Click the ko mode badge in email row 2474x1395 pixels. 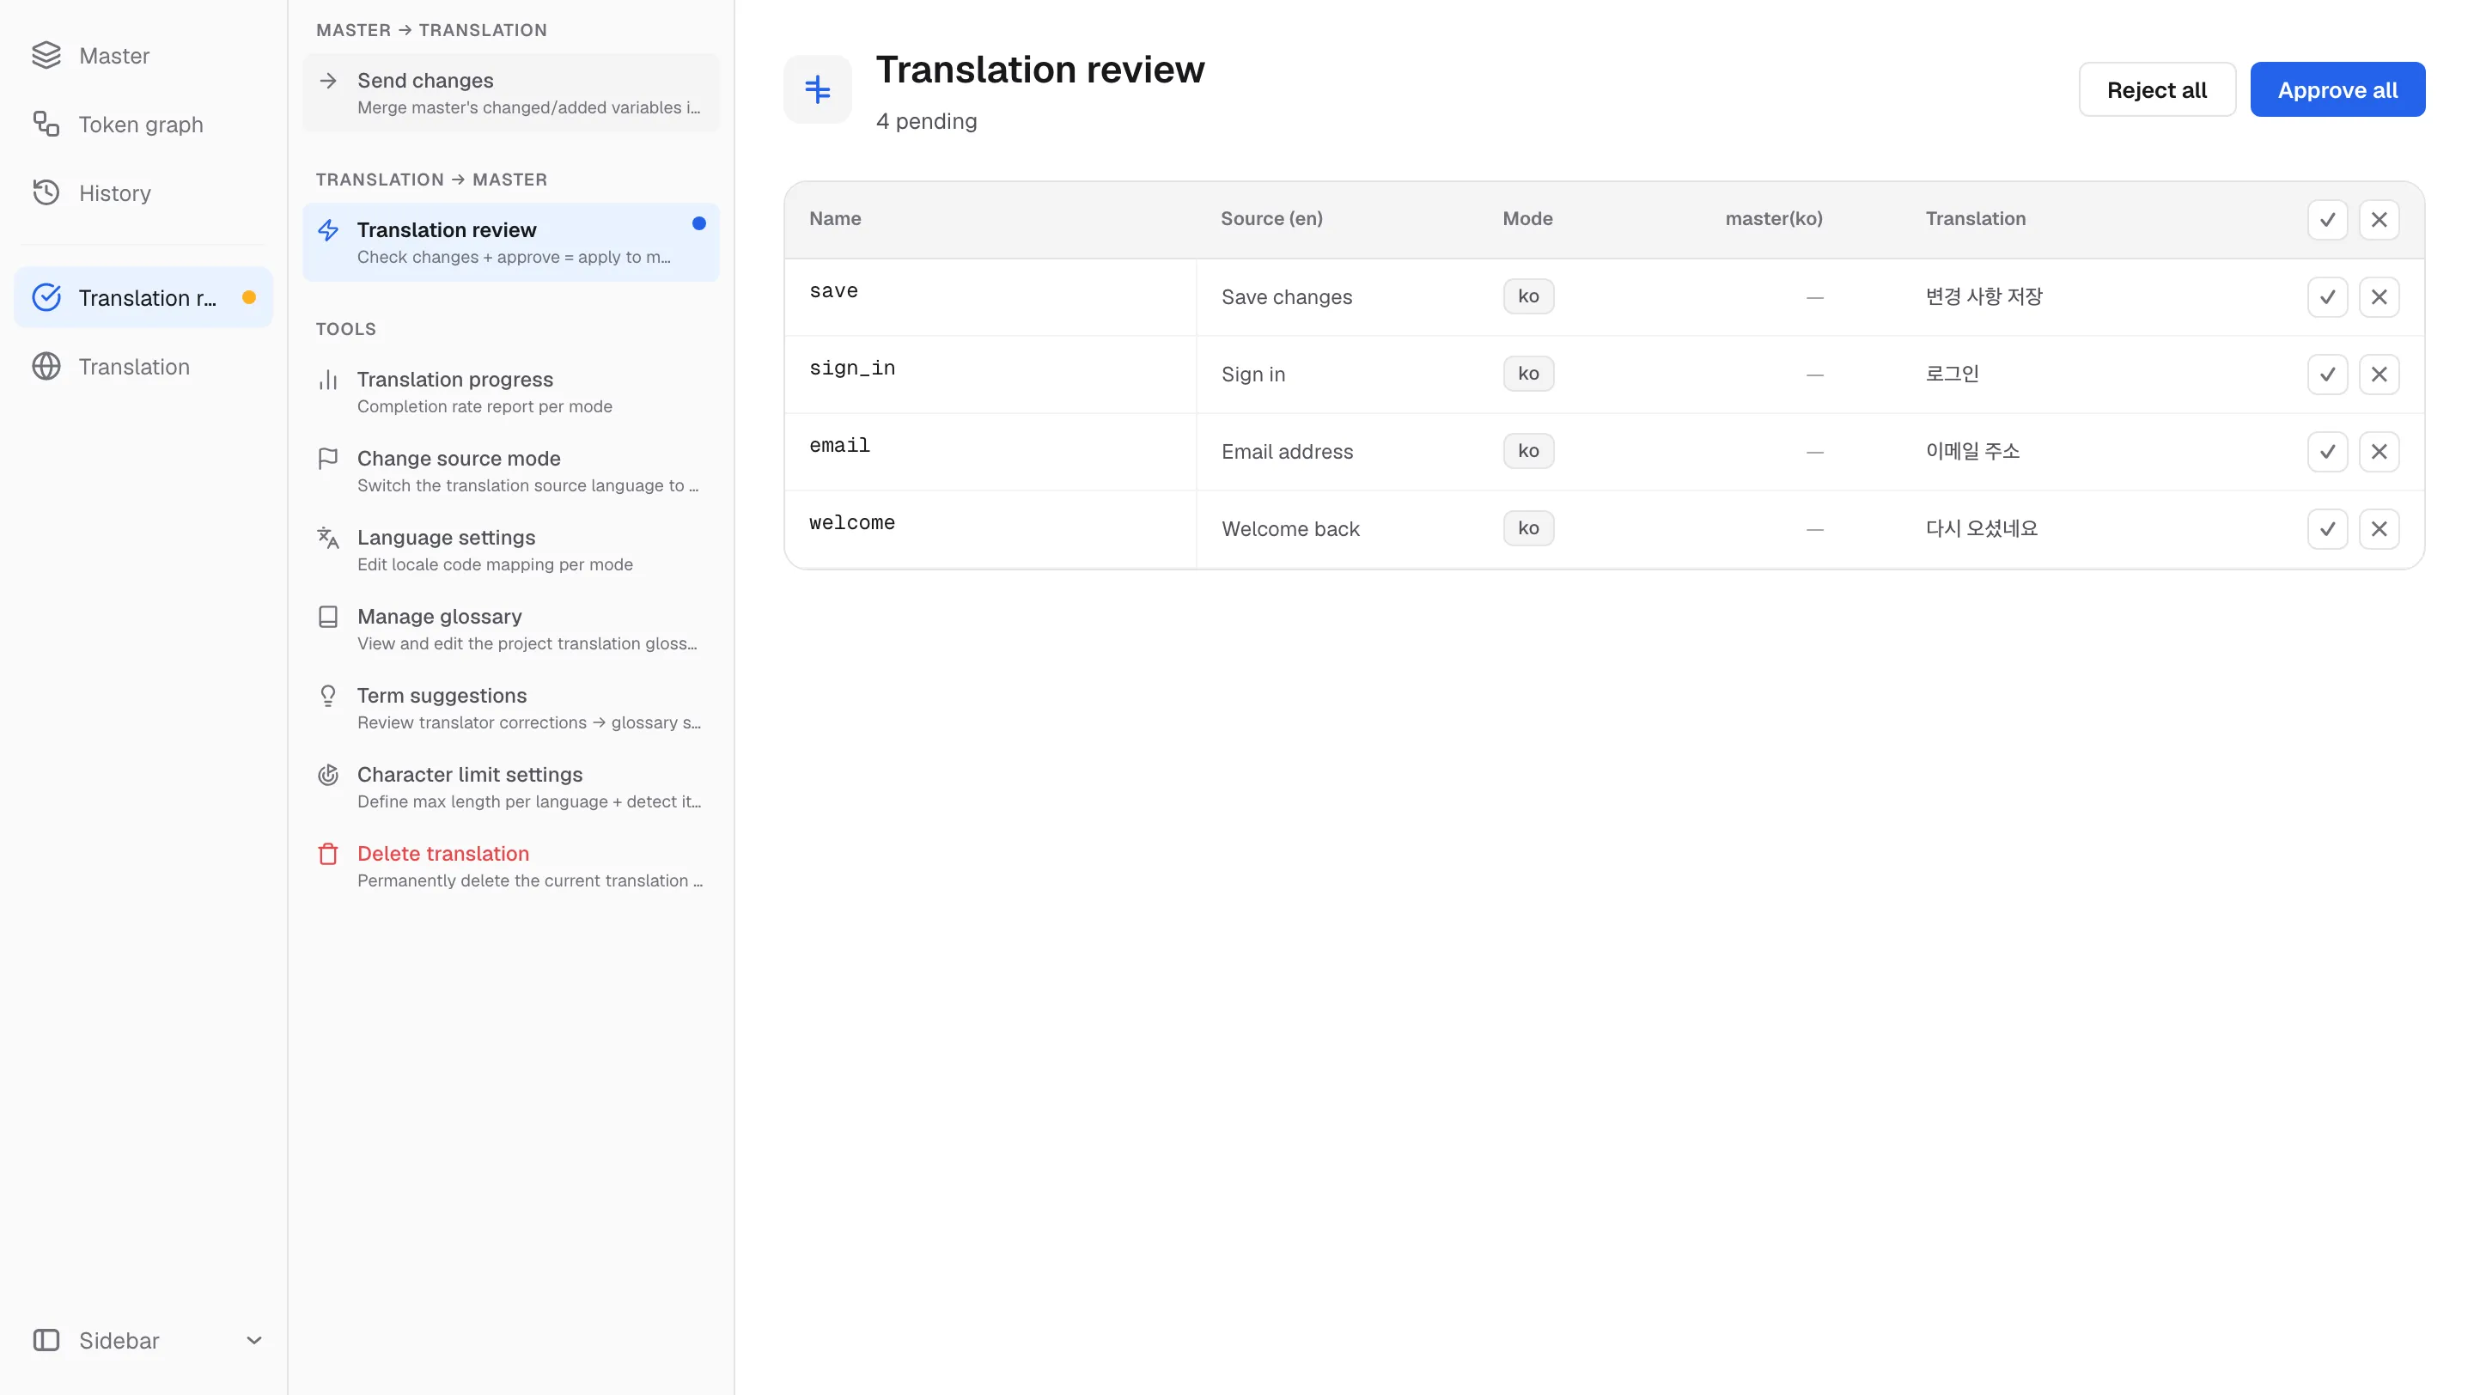coord(1528,450)
